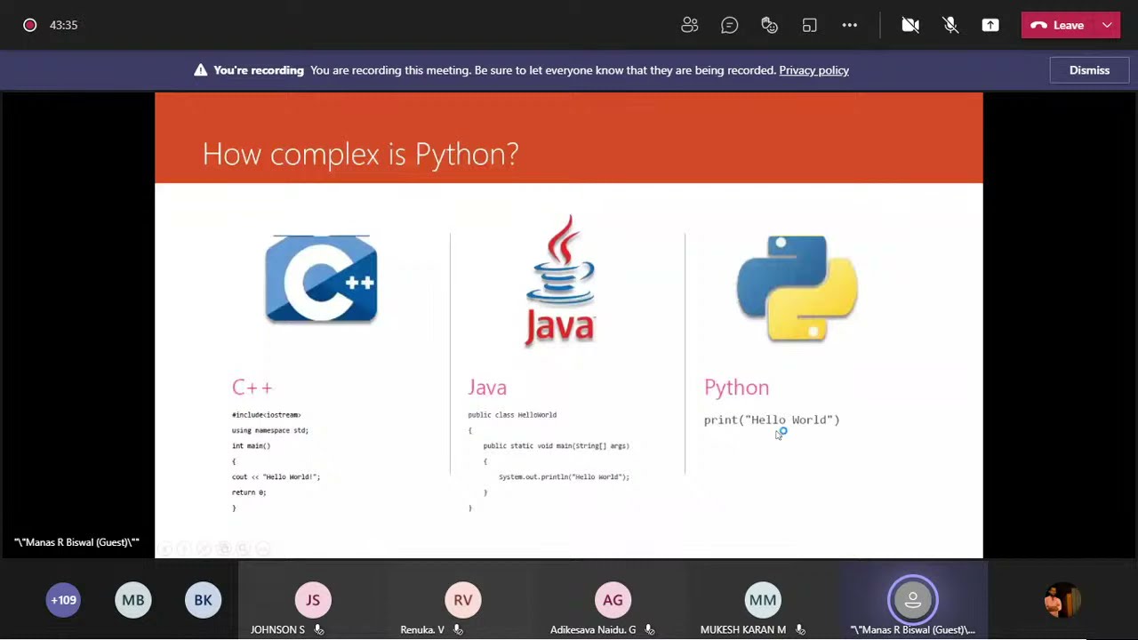The image size is (1138, 640).
Task: Click the pink C++ heading
Action: (x=252, y=388)
